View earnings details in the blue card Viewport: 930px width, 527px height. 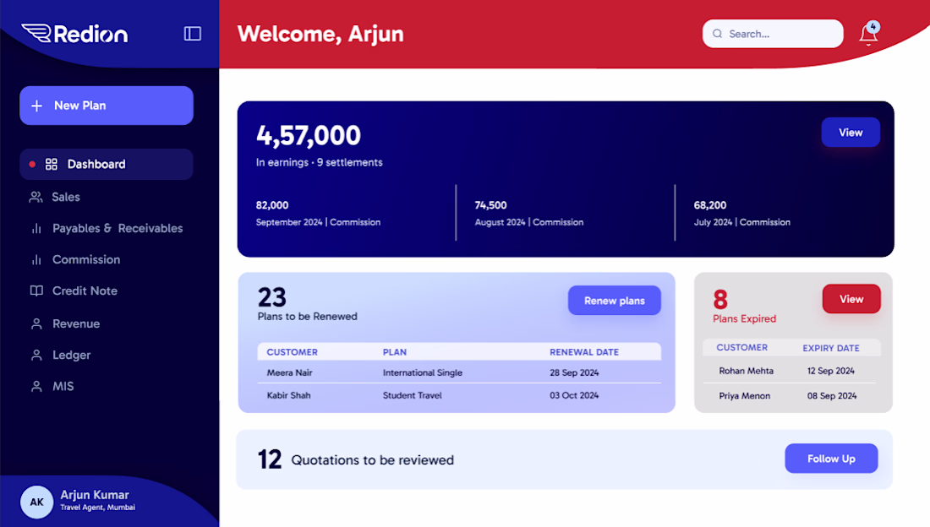[x=851, y=133]
